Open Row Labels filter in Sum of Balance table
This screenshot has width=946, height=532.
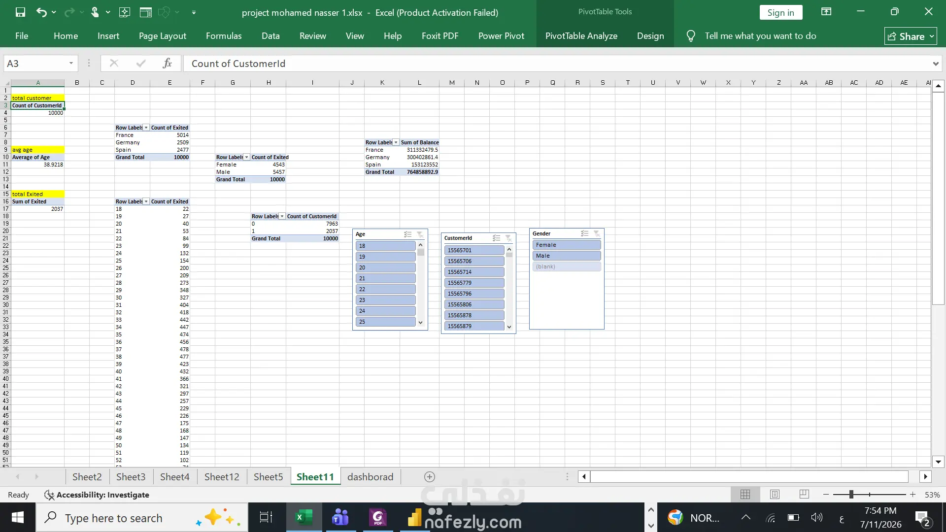[396, 142]
